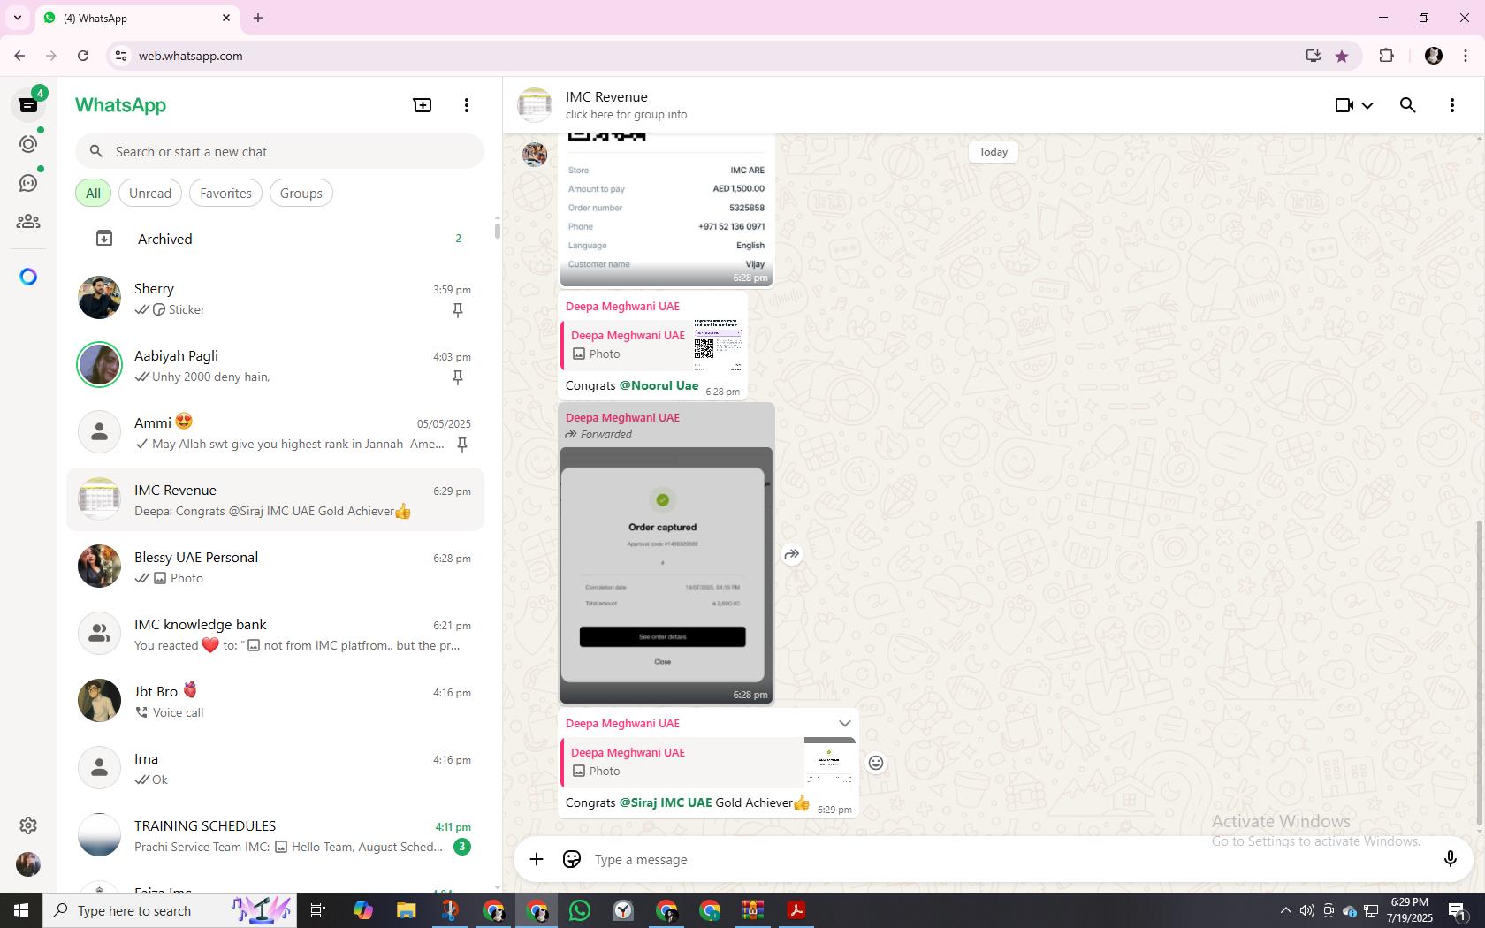Viewport: 1485px width, 928px height.
Task: Click the web.whatsapp.com address bar
Action: pyautogui.click(x=707, y=56)
